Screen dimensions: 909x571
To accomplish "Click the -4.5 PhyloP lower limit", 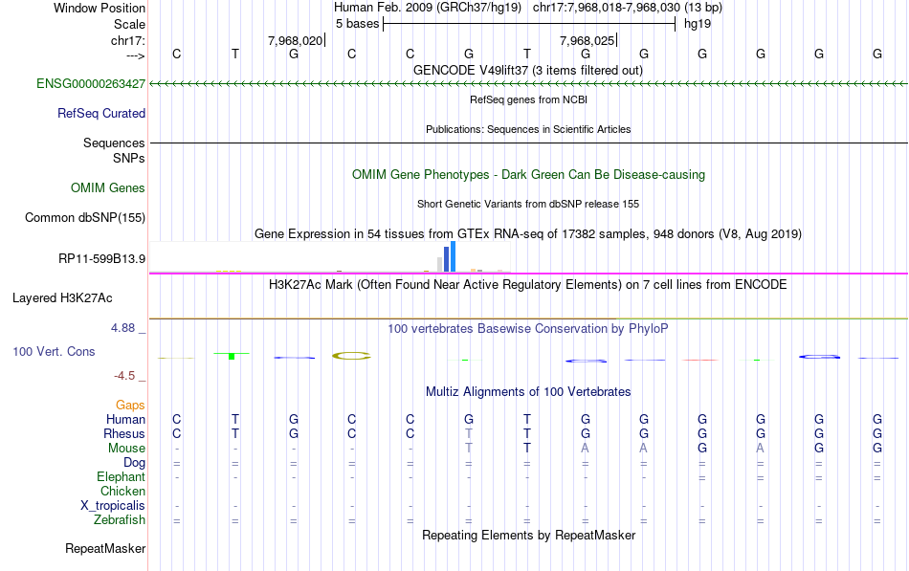I will [124, 376].
